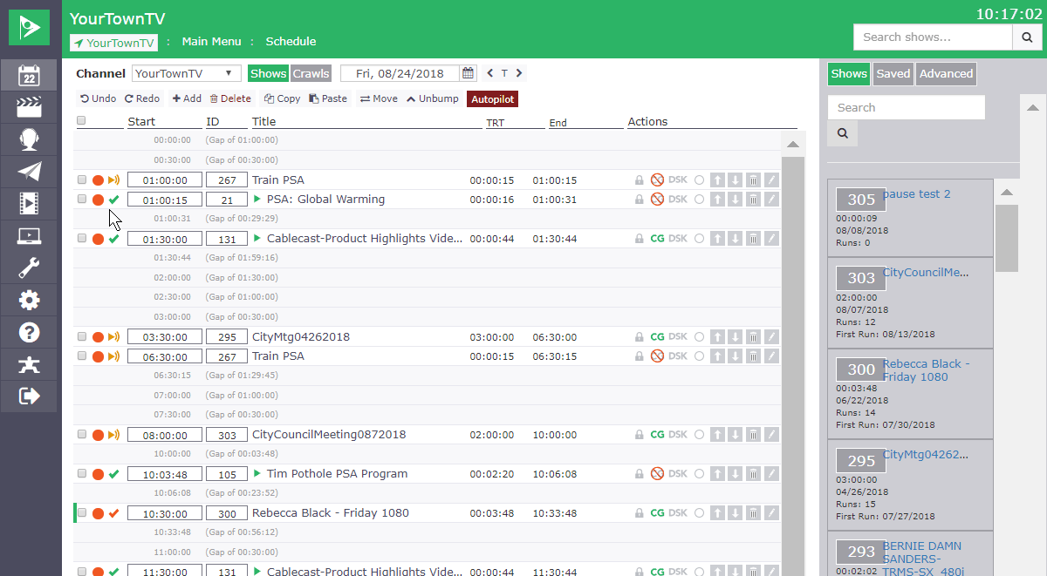This screenshot has width=1047, height=576.
Task: Click the Delete toolbar button
Action: point(230,98)
